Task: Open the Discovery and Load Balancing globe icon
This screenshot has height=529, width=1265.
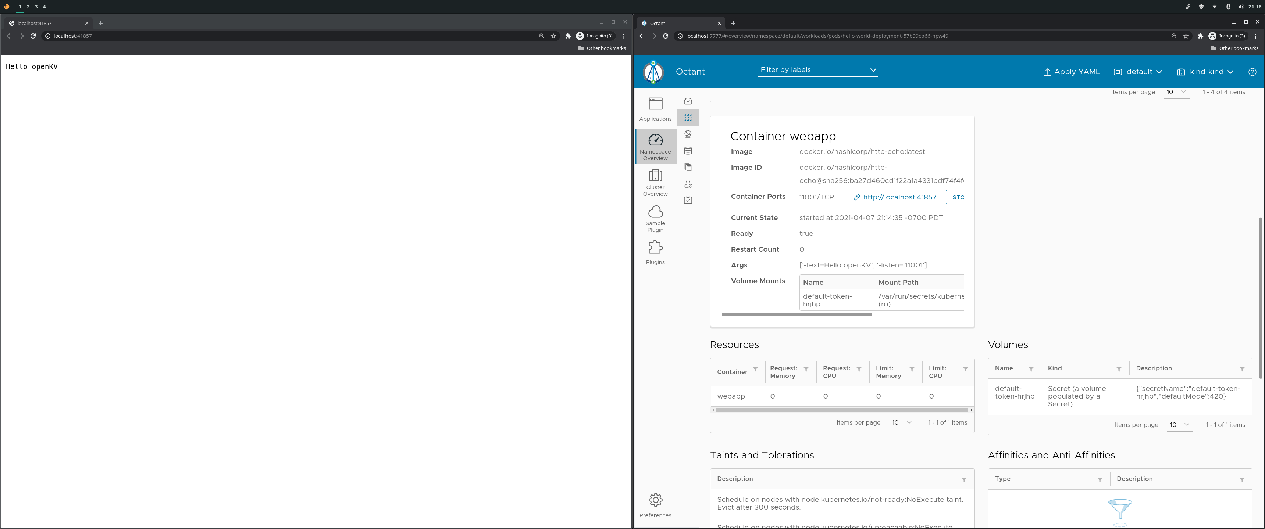Action: pos(688,134)
